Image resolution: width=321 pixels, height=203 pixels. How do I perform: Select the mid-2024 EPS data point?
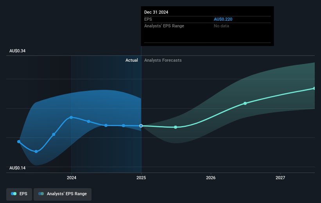106,125
